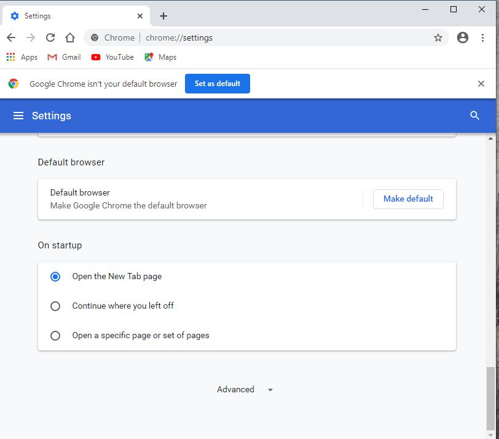Go to the Home page icon

point(70,38)
